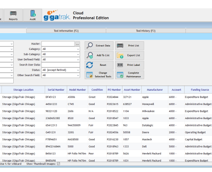This screenshot has height=172, width=212.
Task: Toggle the Show Thumbnail Images checkbox
Action: pyautogui.click(x=59, y=164)
